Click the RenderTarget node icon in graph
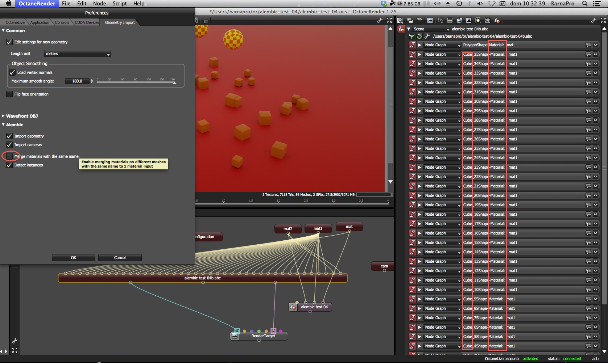This screenshot has height=363, width=608. click(x=235, y=336)
